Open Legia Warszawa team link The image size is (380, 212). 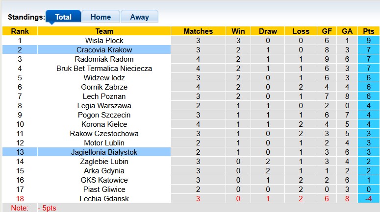(104, 106)
